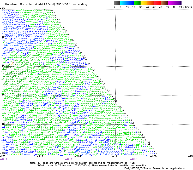Click the brown 35-40 knots legend swatch

164,3
